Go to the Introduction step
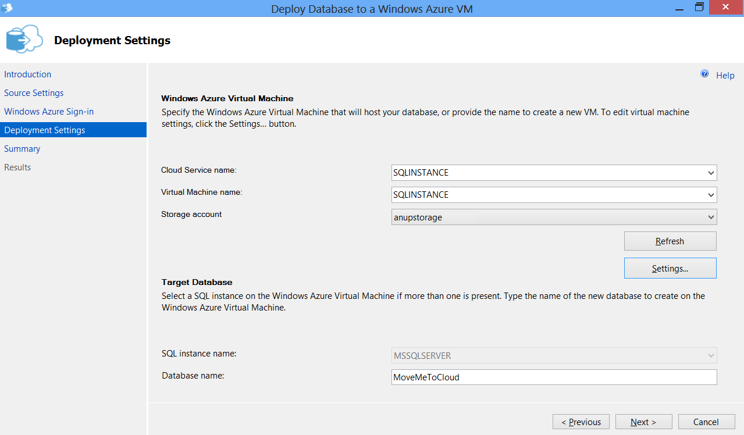This screenshot has width=744, height=435. point(28,74)
